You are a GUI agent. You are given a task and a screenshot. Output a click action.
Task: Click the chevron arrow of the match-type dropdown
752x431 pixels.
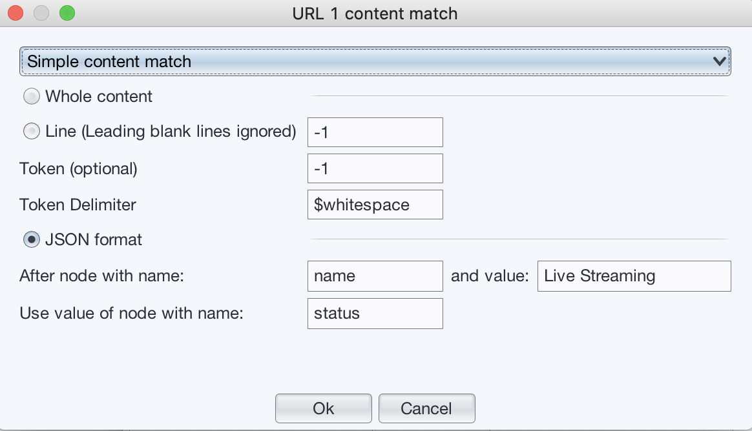[x=719, y=61]
